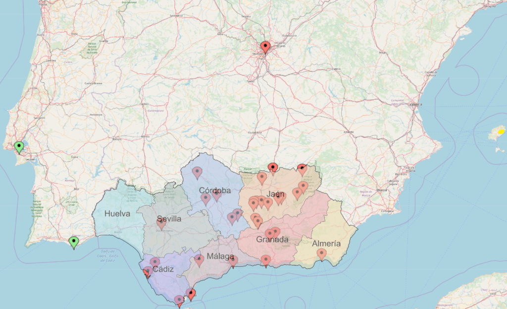Click the red marker over Madrid

[265, 47]
